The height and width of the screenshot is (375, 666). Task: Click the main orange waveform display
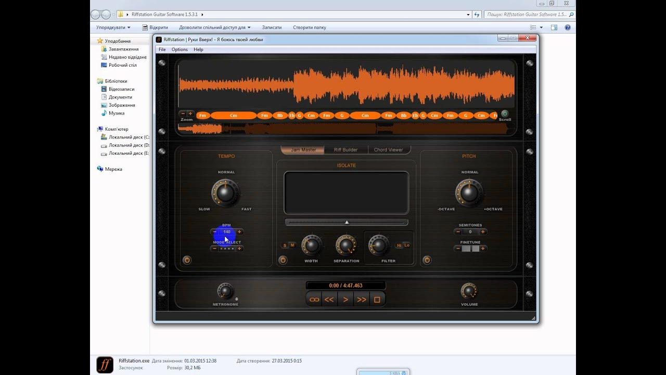347,85
